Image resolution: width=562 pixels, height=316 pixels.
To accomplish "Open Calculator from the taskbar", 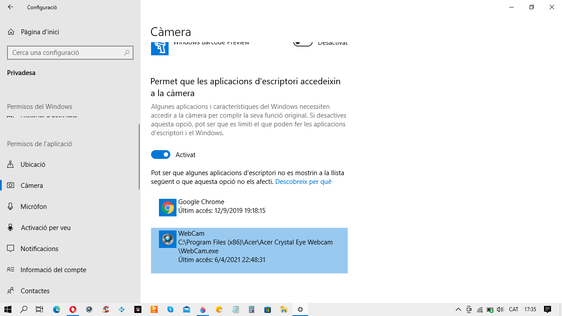I will click(252, 309).
